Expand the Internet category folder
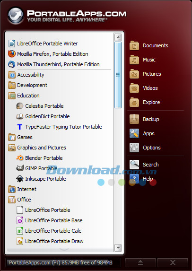 coord(22,189)
